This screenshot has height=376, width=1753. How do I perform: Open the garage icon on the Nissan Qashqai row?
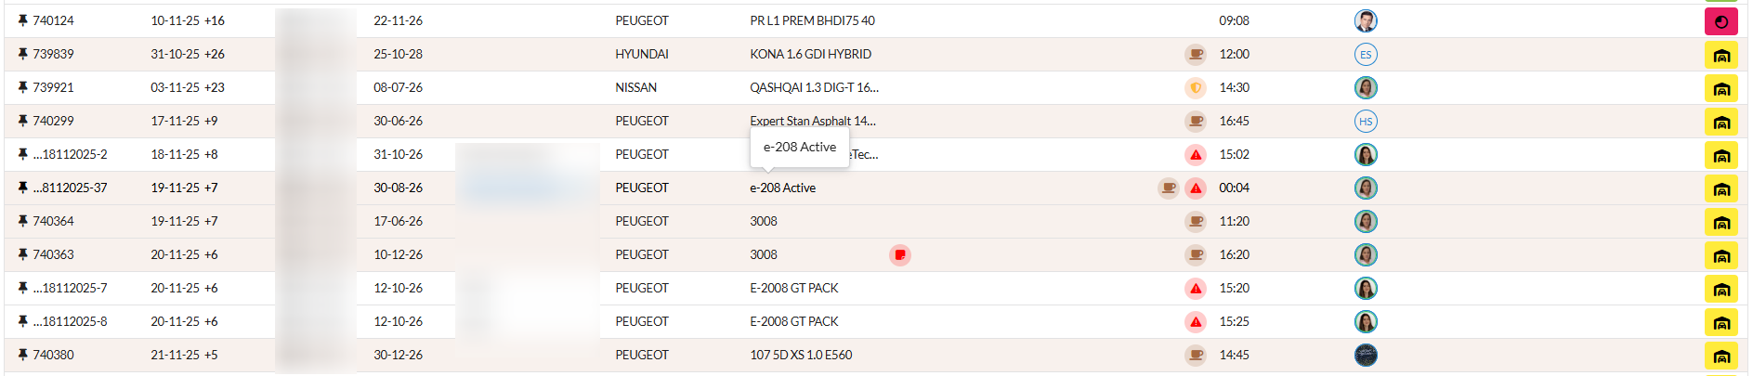pos(1720,88)
